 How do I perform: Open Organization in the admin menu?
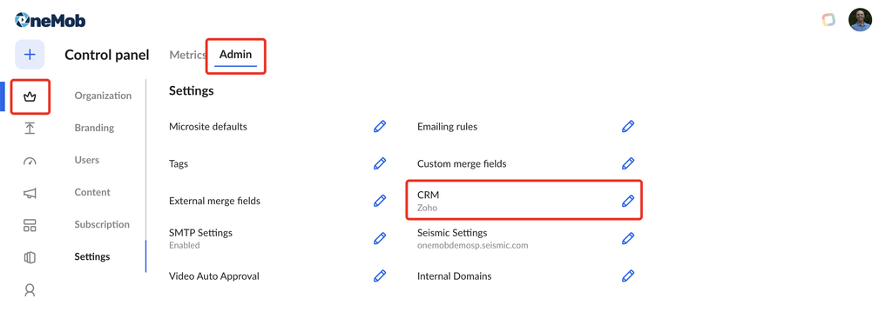(103, 96)
